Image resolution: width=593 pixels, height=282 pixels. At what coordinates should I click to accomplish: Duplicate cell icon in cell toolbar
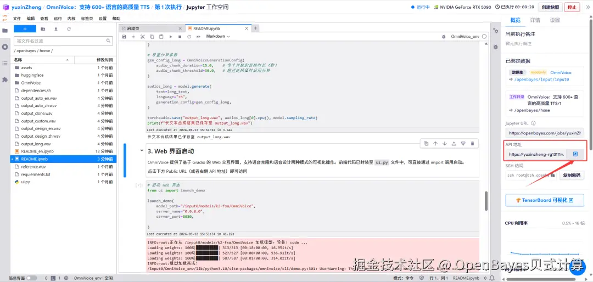click(x=426, y=144)
